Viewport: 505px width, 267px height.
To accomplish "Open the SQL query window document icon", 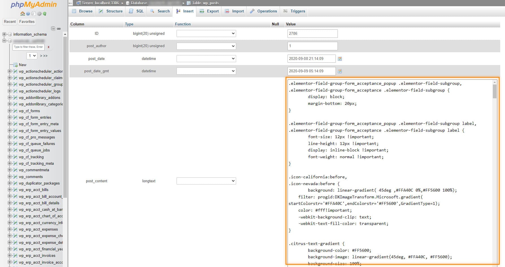I will (x=33, y=14).
